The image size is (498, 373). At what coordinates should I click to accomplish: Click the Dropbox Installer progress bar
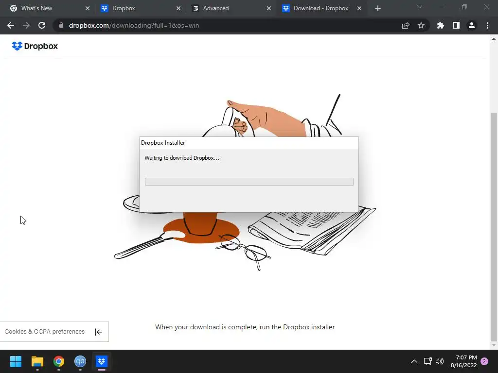(x=249, y=182)
